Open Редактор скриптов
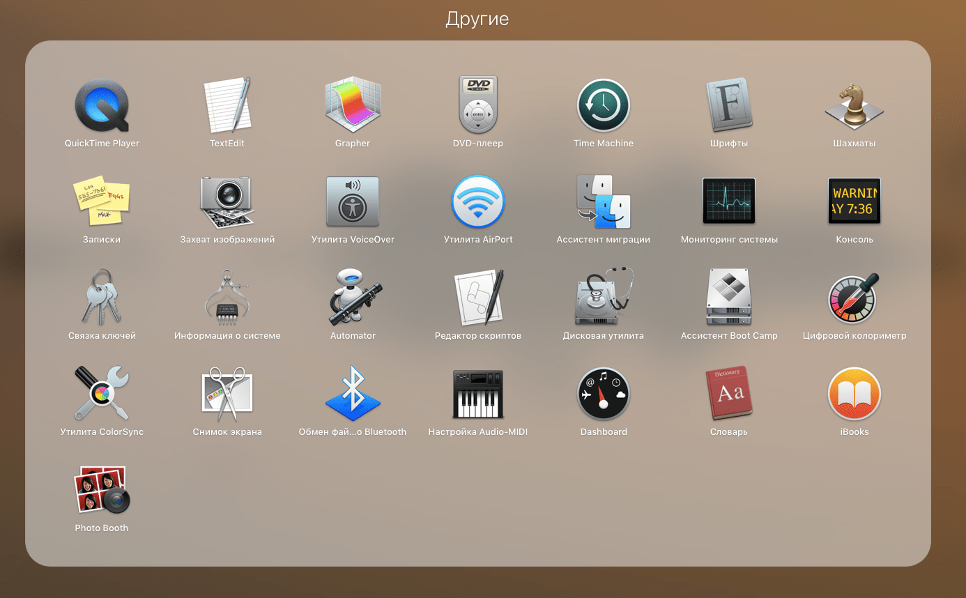Screen dimensions: 966x598 478,298
